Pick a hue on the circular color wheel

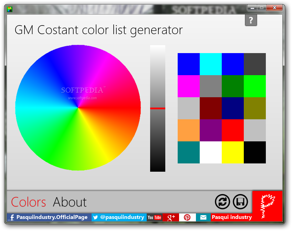[78, 108]
